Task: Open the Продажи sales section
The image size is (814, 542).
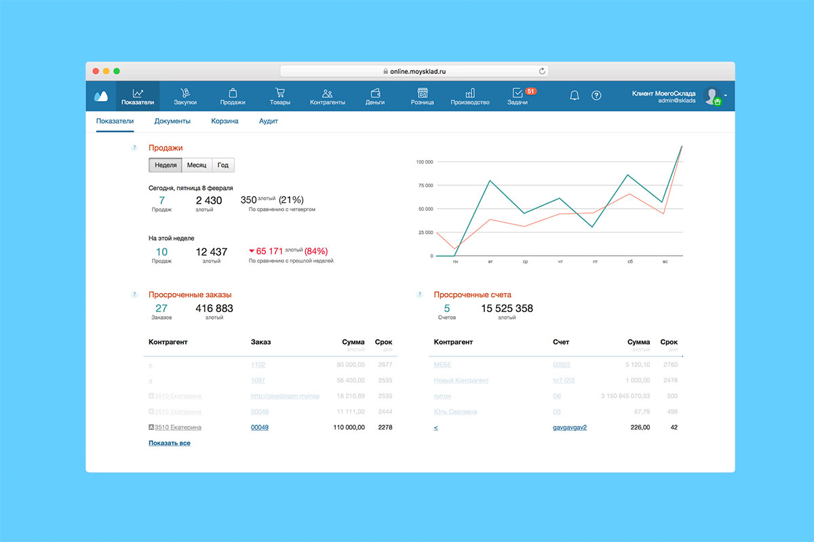Action: [233, 96]
